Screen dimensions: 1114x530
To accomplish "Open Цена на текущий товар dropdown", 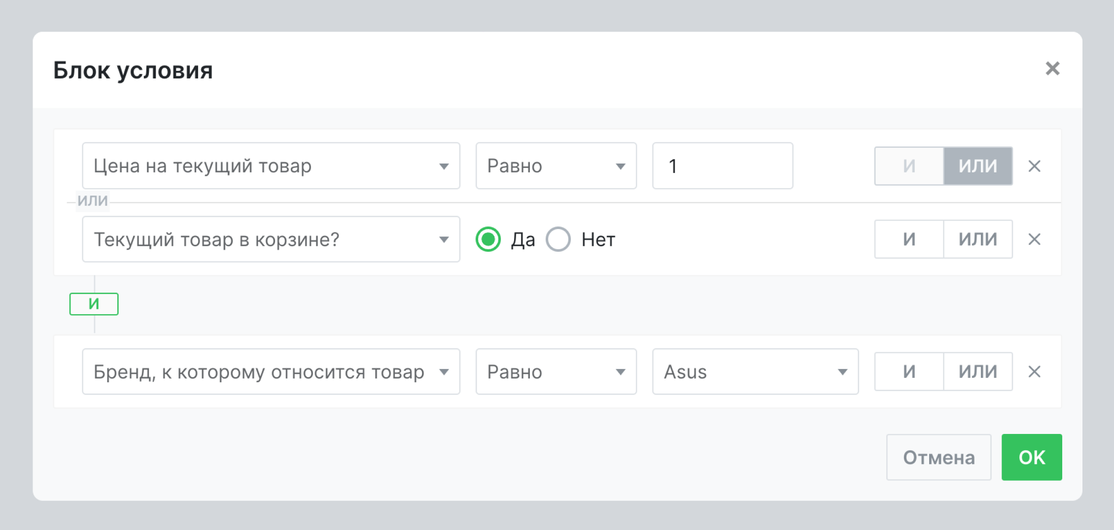I will 271,166.
